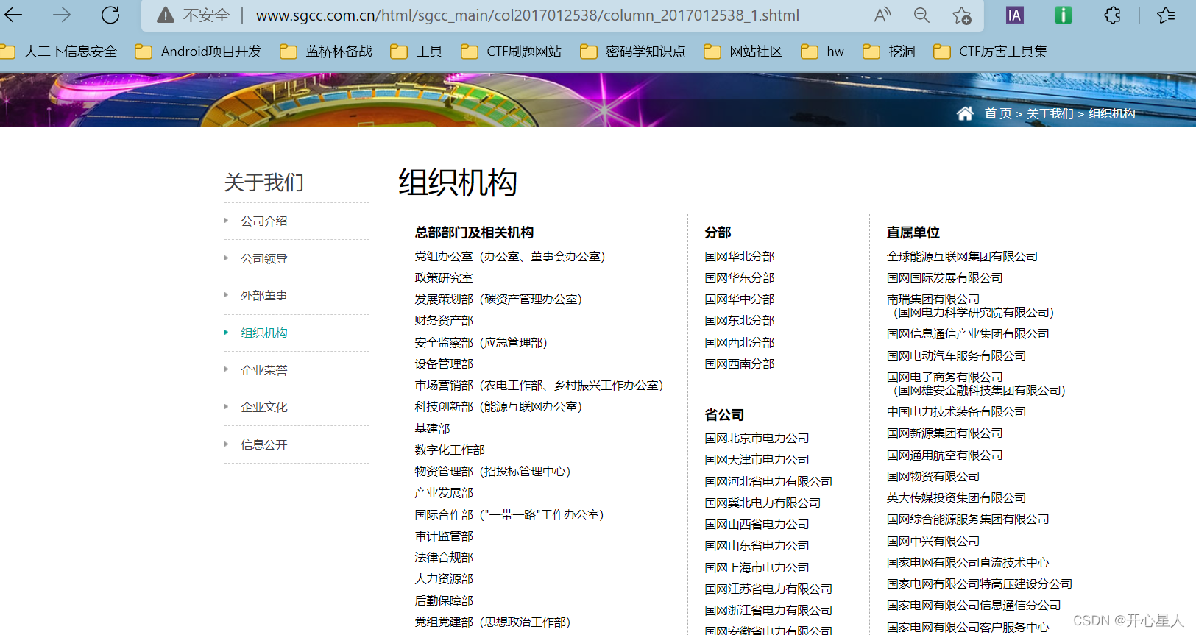Click 关于我们 breadcrumb link
Viewport: 1196px width, 635px height.
click(1050, 113)
